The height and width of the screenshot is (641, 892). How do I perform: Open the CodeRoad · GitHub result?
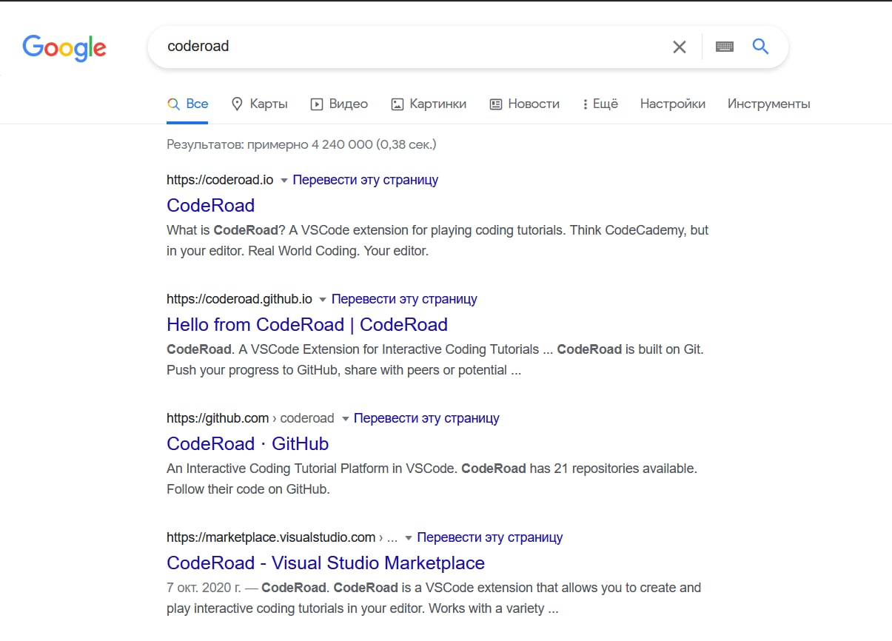[x=248, y=444]
